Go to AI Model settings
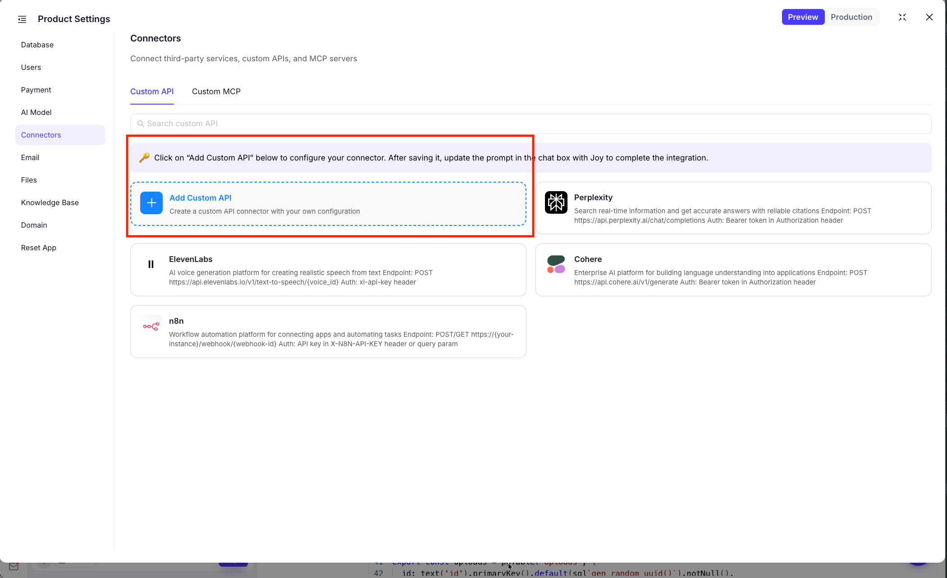The height and width of the screenshot is (578, 947). pyautogui.click(x=36, y=112)
